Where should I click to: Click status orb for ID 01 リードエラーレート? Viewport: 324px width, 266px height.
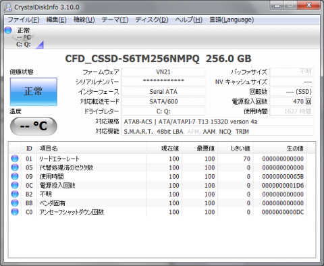(x=15, y=159)
